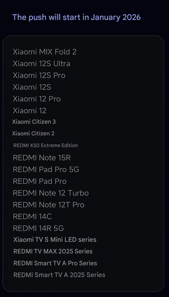
Task: Click the REDMI Pad Pro item
Action: point(40,181)
